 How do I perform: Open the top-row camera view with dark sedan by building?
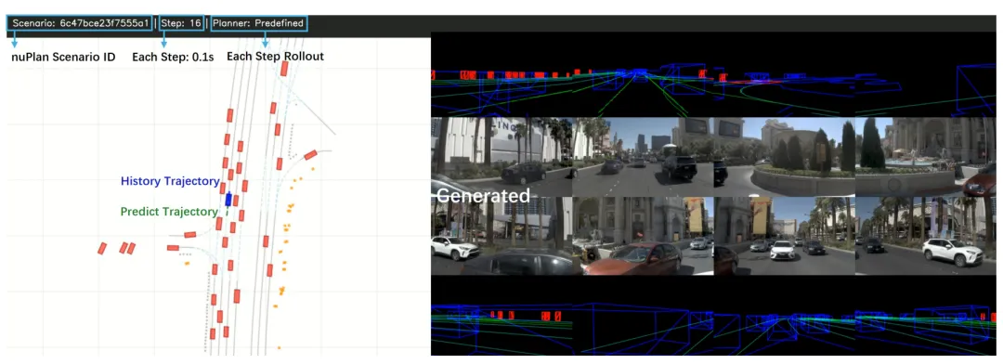(x=501, y=157)
